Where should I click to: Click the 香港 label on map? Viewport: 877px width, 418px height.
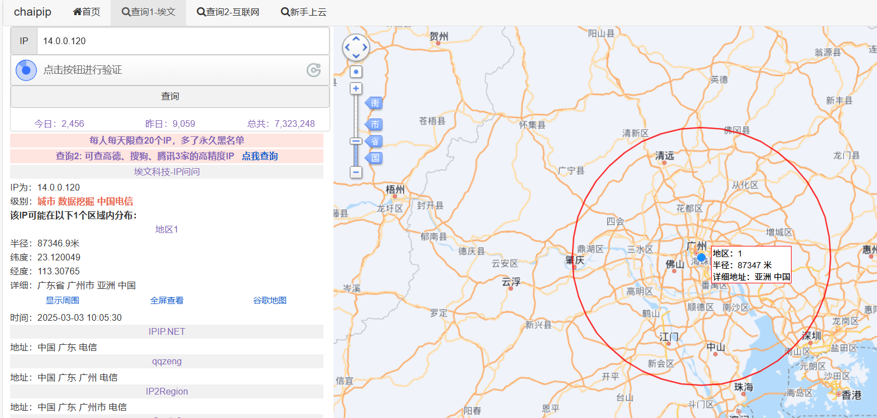pos(852,395)
